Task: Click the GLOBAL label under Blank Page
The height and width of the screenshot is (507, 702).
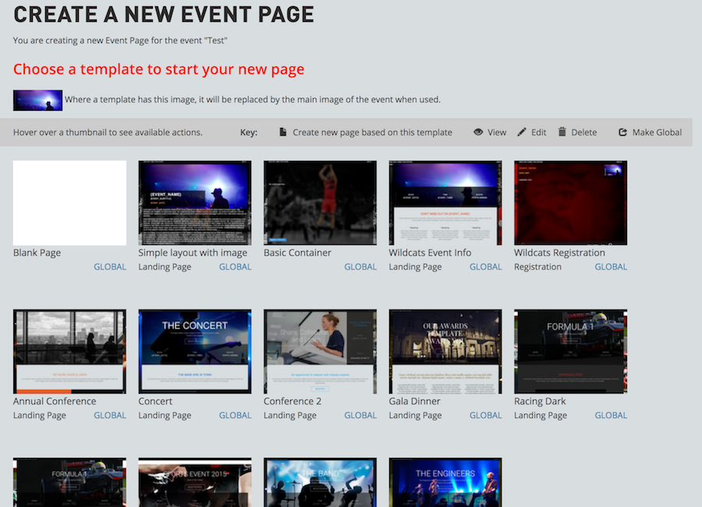Action: tap(110, 267)
